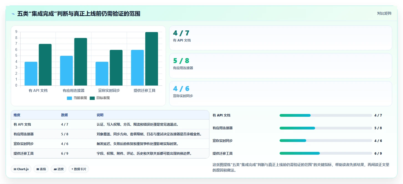The image size is (403, 184).
Task: Click table data cell 4 / 6
Action: coord(65,144)
